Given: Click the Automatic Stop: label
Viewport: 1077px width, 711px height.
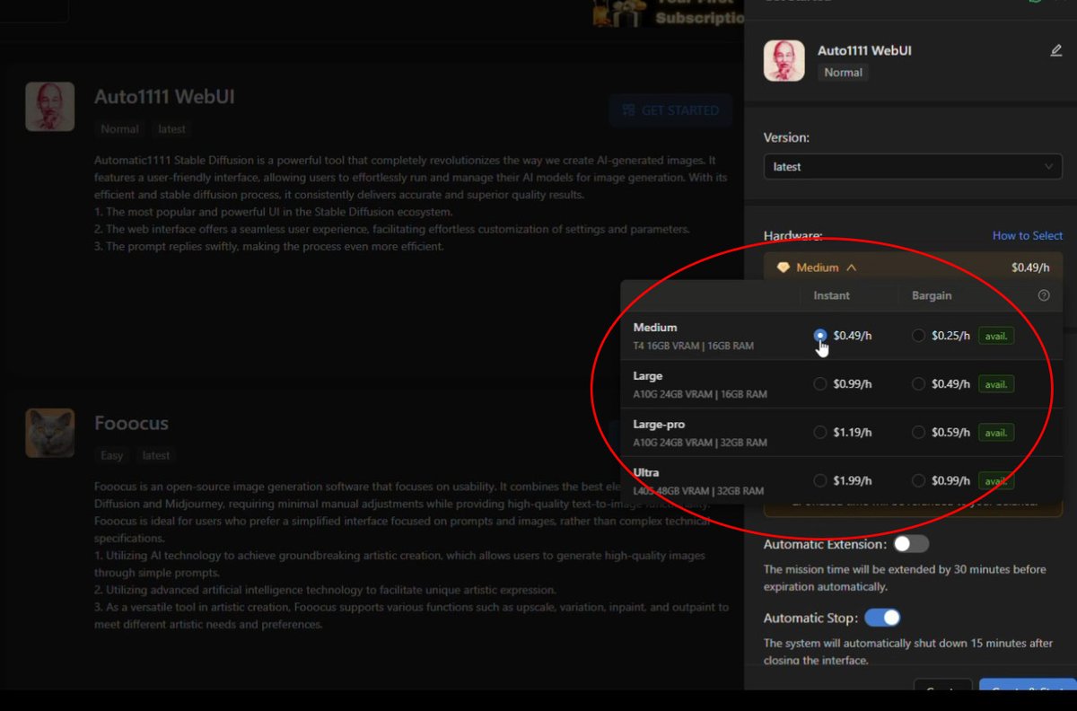Looking at the screenshot, I should point(811,618).
